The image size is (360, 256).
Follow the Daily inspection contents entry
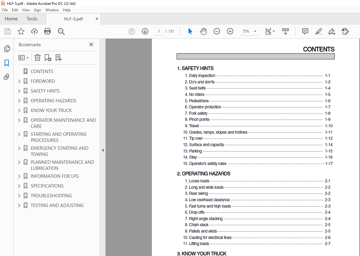[x=257, y=75]
